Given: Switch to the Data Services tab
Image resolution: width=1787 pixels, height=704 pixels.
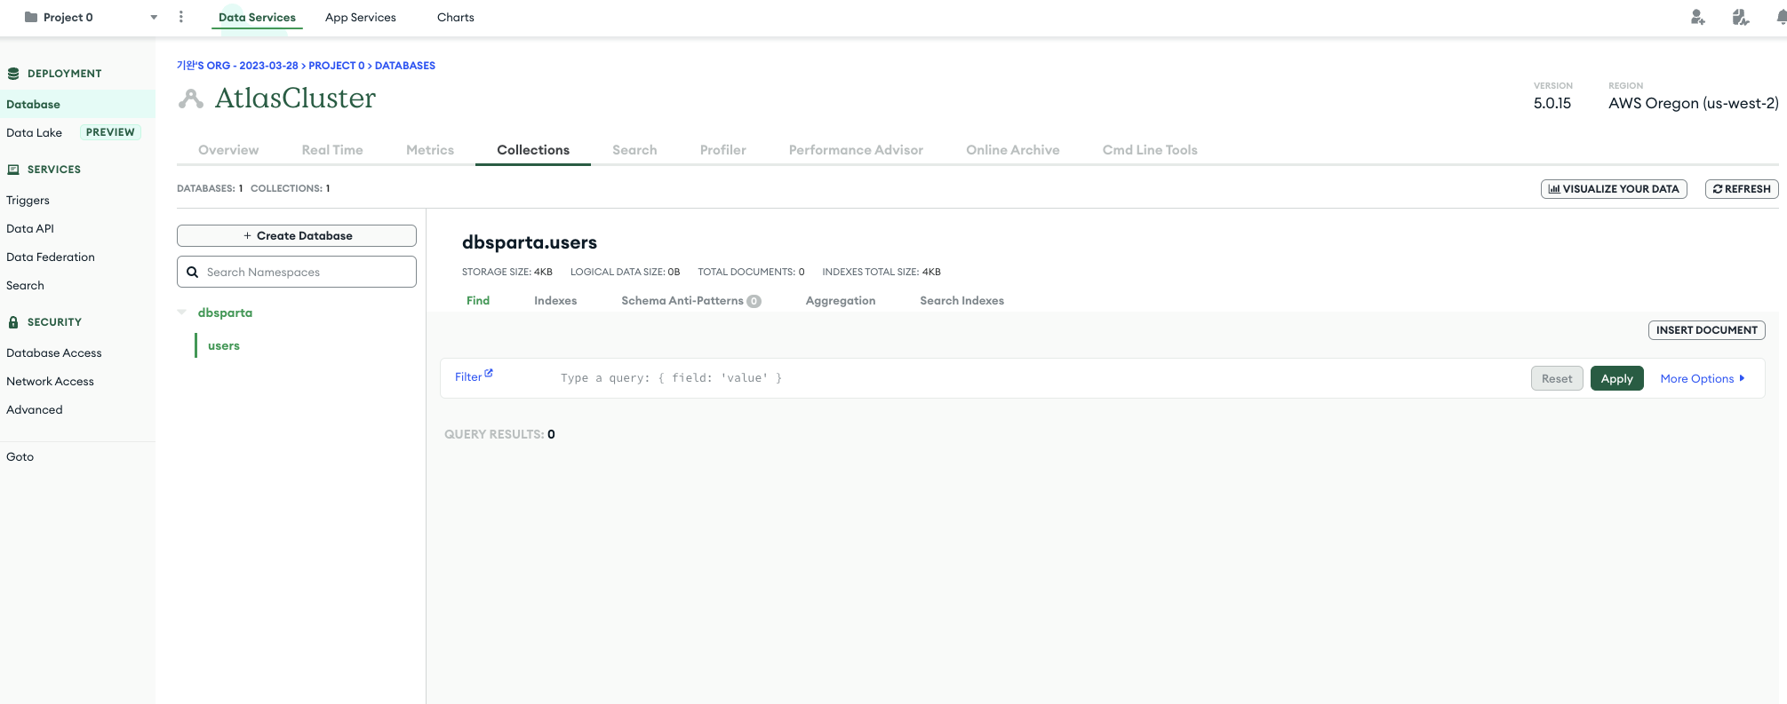Looking at the screenshot, I should click(x=257, y=18).
